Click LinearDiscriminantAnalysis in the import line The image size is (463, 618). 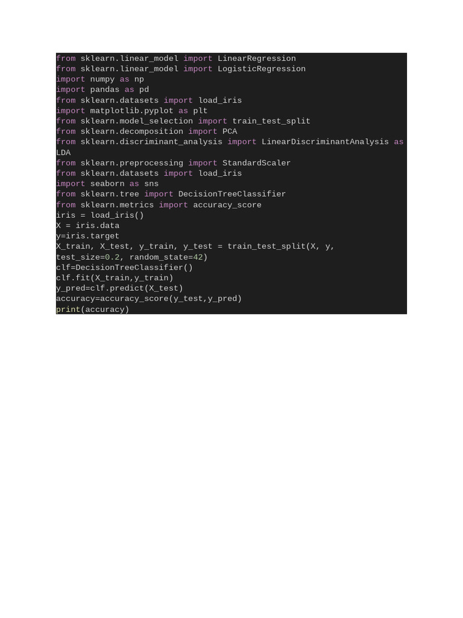[x=325, y=142]
